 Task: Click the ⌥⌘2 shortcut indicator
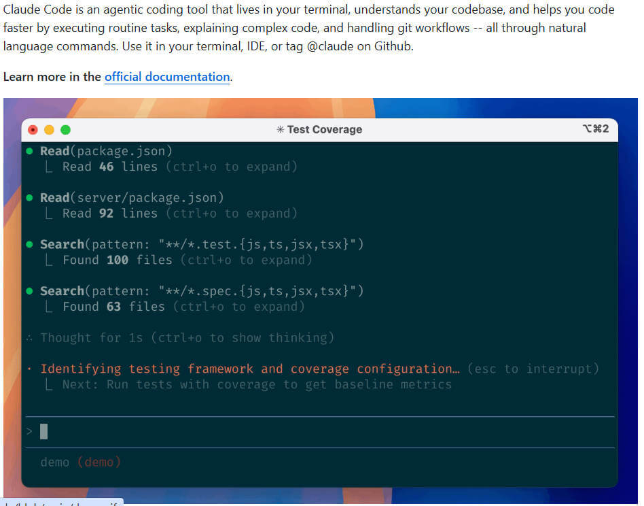[596, 129]
